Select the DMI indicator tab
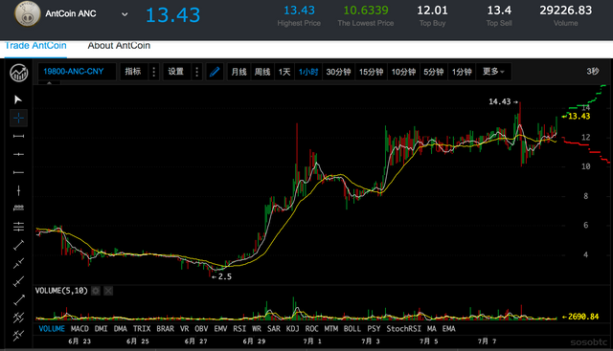 tap(101, 329)
